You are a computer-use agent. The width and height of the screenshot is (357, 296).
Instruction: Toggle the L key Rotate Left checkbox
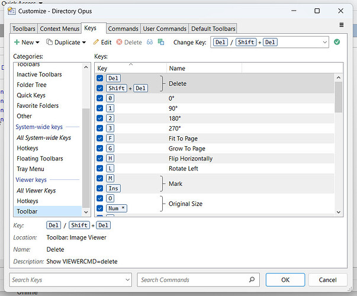coord(99,168)
